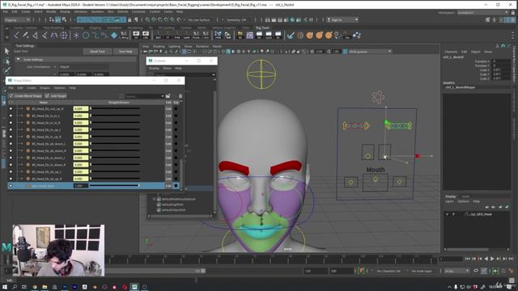Open the Sign in dropdown
This screenshot has height=291, width=518.
342,19
